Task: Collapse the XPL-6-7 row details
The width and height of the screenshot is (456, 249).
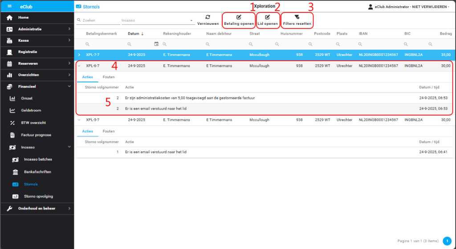Action: coord(79,66)
